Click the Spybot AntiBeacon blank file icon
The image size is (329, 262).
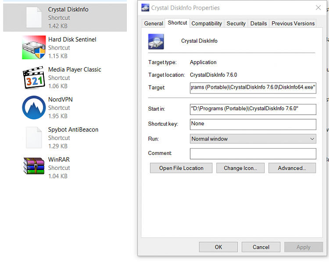point(34,137)
